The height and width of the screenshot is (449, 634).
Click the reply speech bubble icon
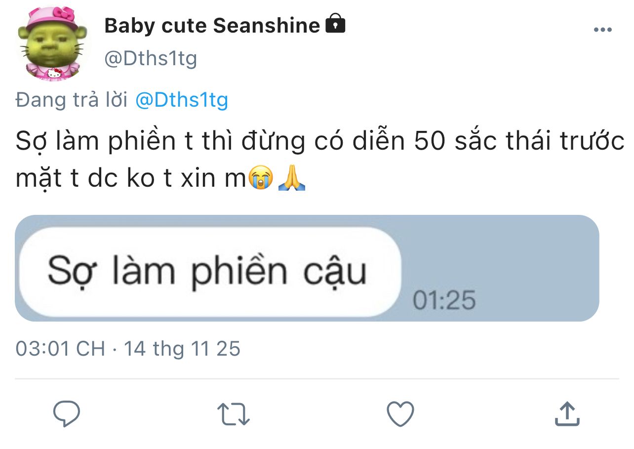(x=67, y=414)
